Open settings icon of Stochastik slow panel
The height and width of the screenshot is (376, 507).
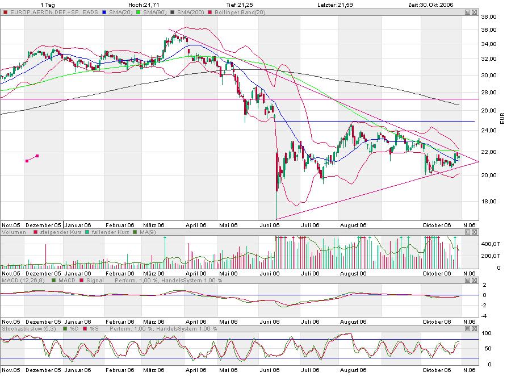click(x=467, y=329)
